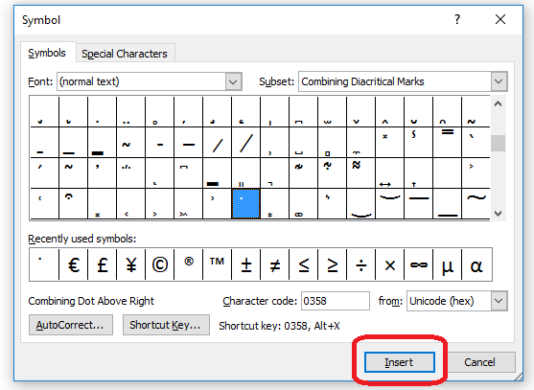Select the long slash overlay symbol cell
The image size is (534, 390).
point(245,142)
